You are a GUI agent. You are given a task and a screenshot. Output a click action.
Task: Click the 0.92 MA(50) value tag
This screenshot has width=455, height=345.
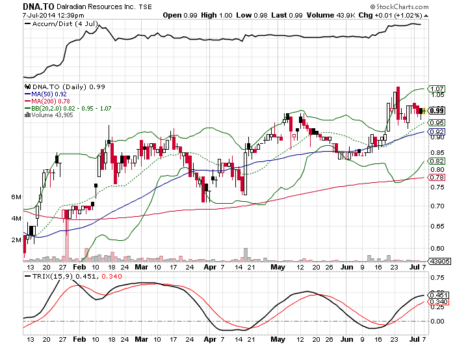point(437,131)
